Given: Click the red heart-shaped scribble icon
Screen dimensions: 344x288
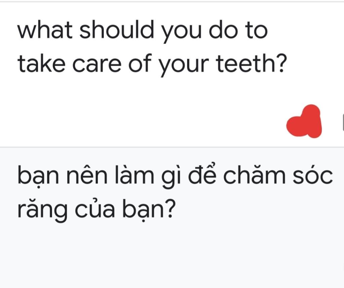Looking at the screenshot, I should click(304, 121).
